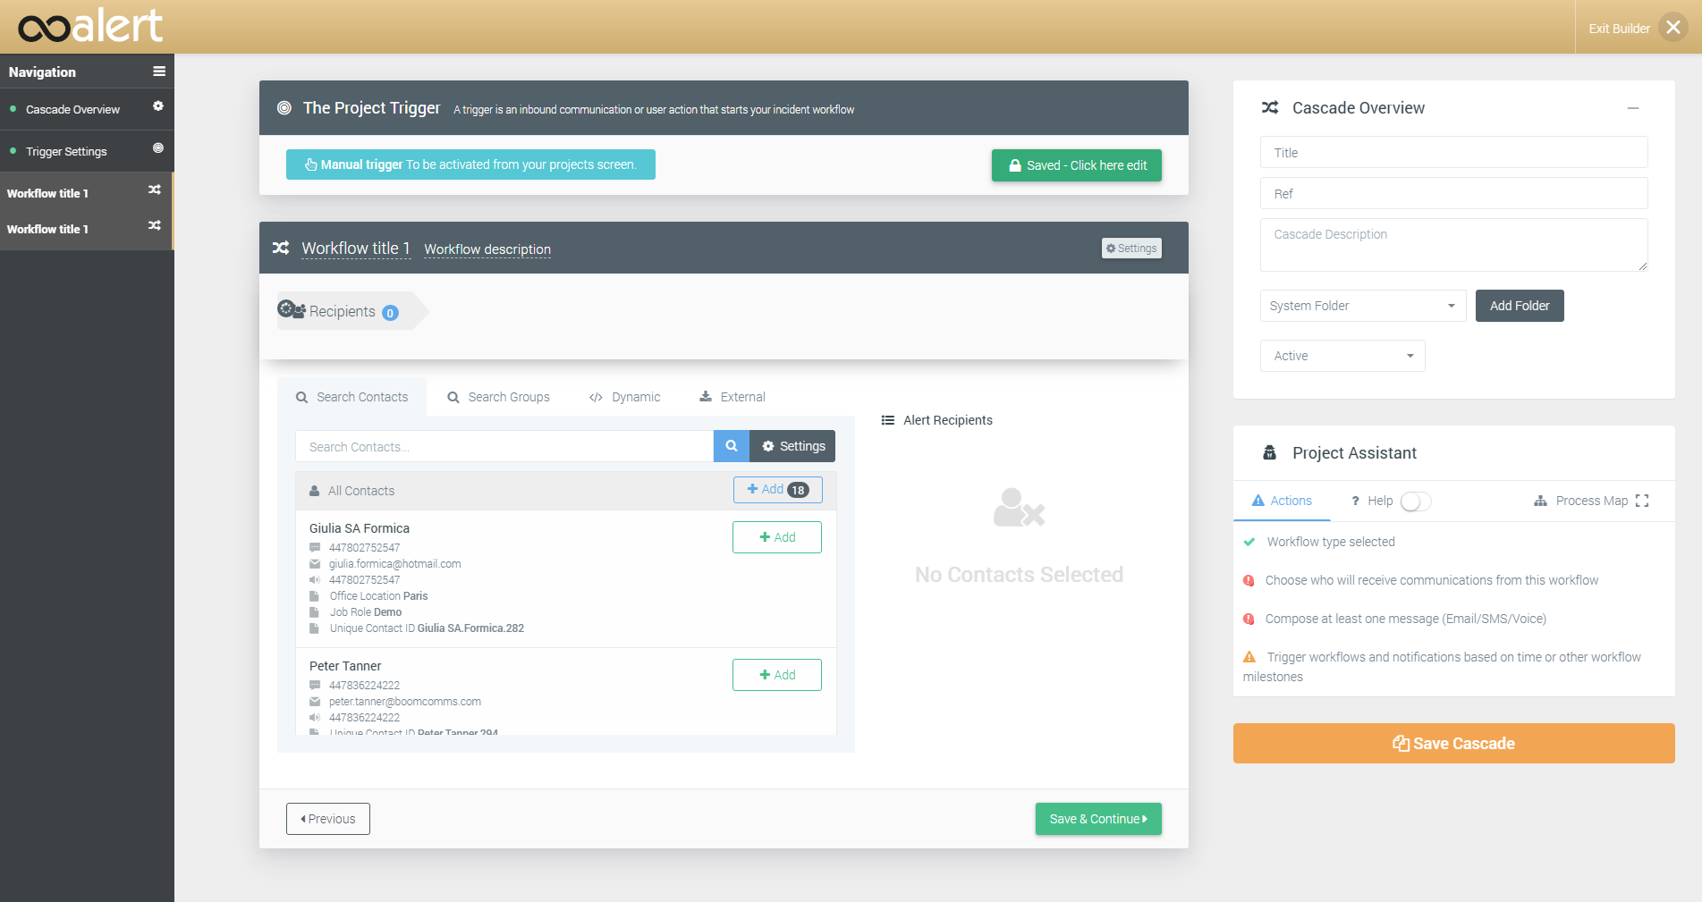Viewport: 1702px width, 902px height.
Task: Switch to the Search Groups tab
Action: (x=498, y=397)
